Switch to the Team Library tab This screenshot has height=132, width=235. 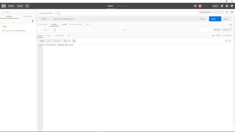pos(122,6)
